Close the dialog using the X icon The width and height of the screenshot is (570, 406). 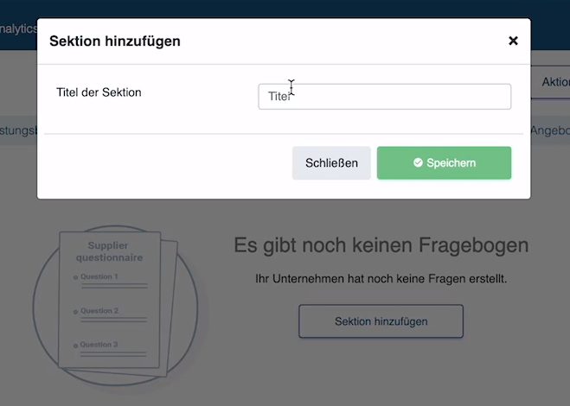coord(513,41)
